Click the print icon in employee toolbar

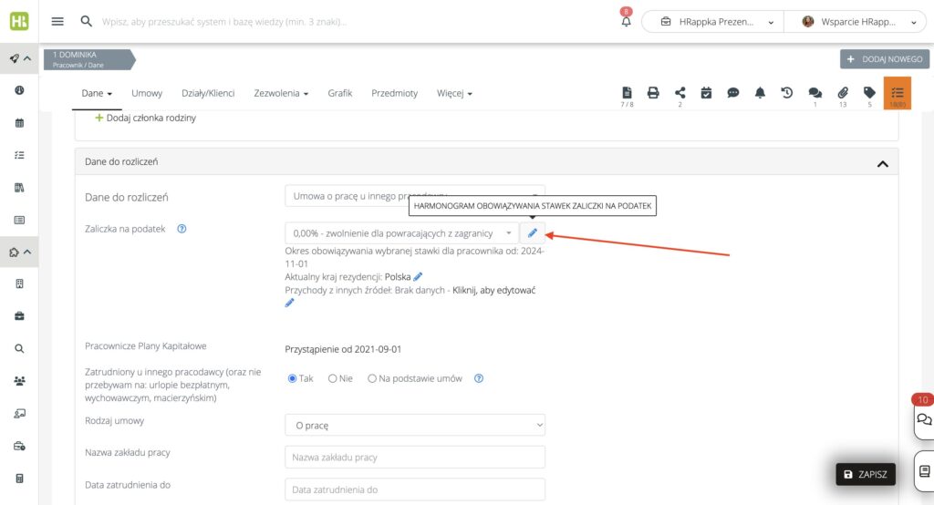[653, 93]
